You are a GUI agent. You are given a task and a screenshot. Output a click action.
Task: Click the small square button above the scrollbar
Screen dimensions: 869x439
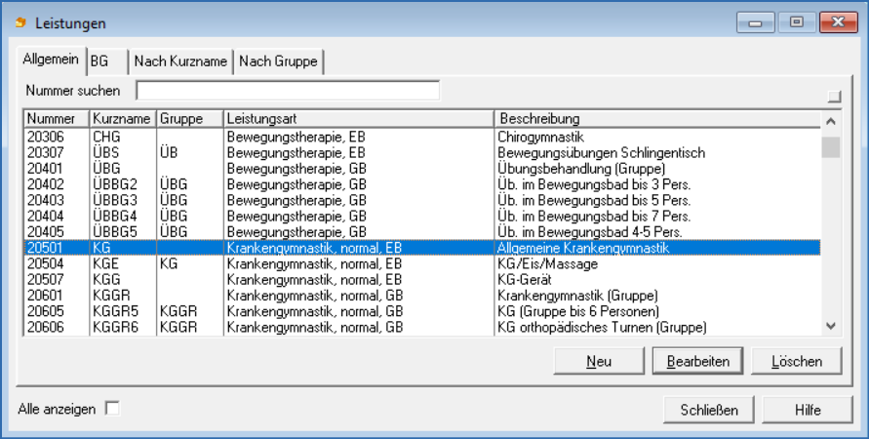834,97
